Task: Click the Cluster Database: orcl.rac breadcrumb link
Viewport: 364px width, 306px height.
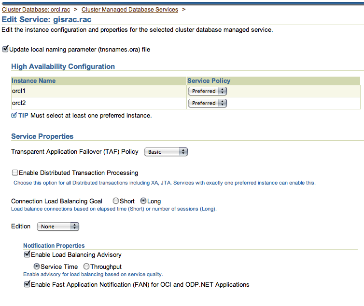Action: pyautogui.click(x=36, y=10)
